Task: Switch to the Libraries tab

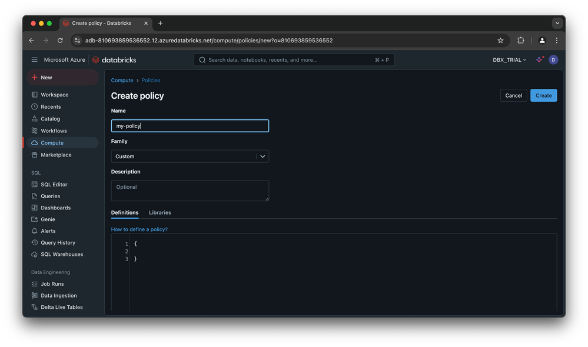Action: (160, 212)
